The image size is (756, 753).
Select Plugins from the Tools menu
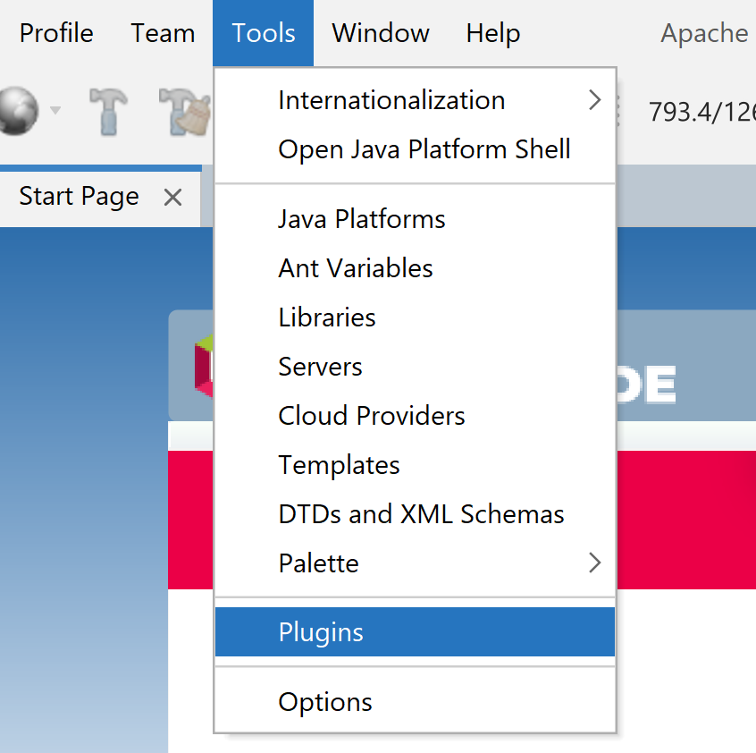[321, 632]
